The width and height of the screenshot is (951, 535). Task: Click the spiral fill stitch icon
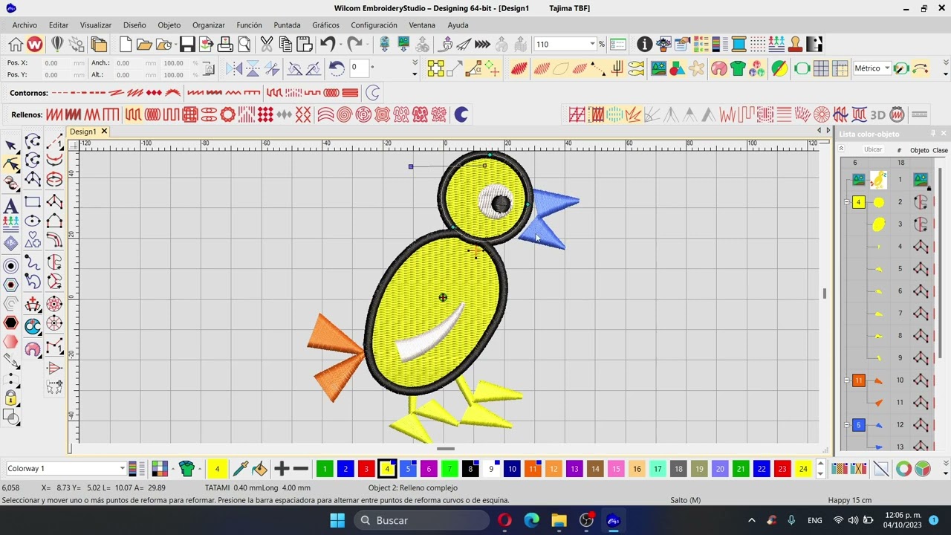[x=344, y=114]
